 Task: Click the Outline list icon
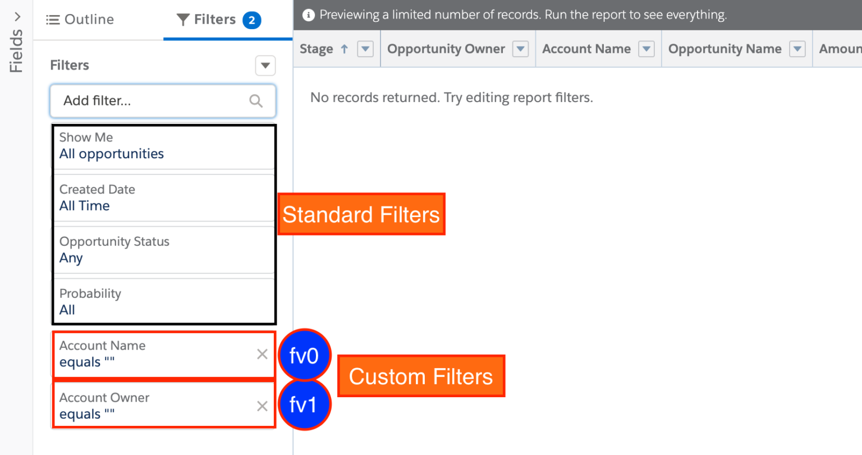[x=53, y=19]
